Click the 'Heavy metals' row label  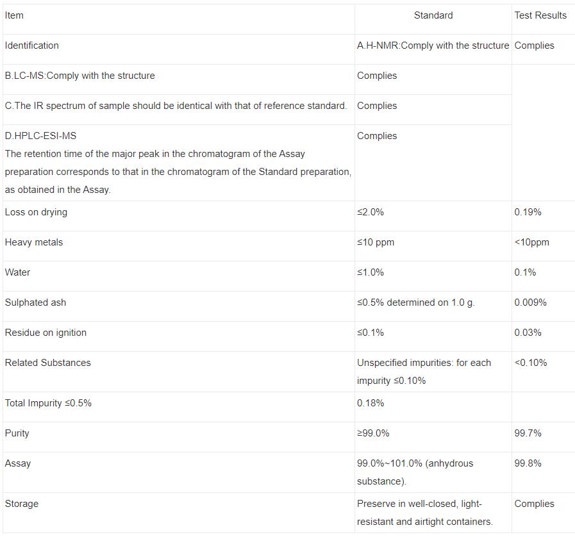point(34,242)
